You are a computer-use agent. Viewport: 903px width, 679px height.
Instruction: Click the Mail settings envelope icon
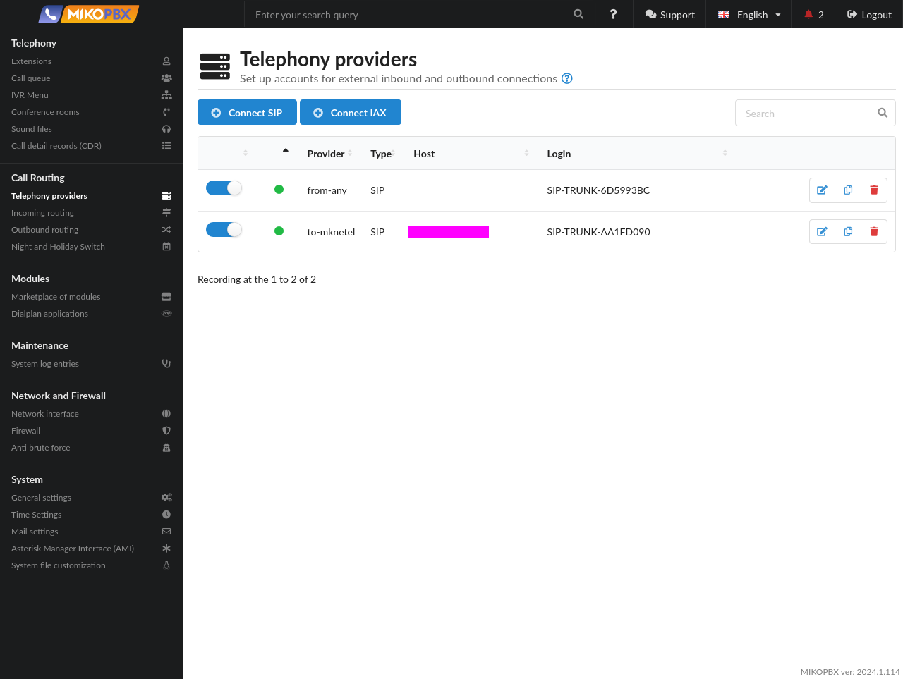pyautogui.click(x=166, y=532)
